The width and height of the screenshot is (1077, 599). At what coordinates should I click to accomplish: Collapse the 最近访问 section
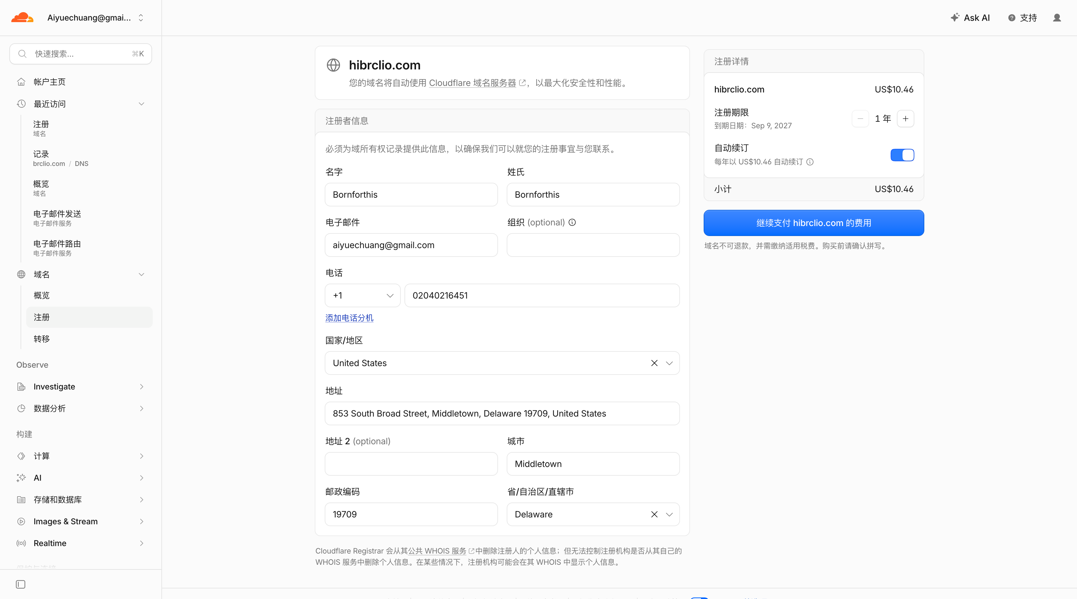81,104
